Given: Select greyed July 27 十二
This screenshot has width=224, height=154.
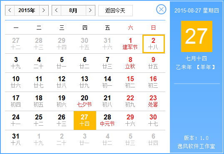Looking at the screenshot, I should pos(16,44).
